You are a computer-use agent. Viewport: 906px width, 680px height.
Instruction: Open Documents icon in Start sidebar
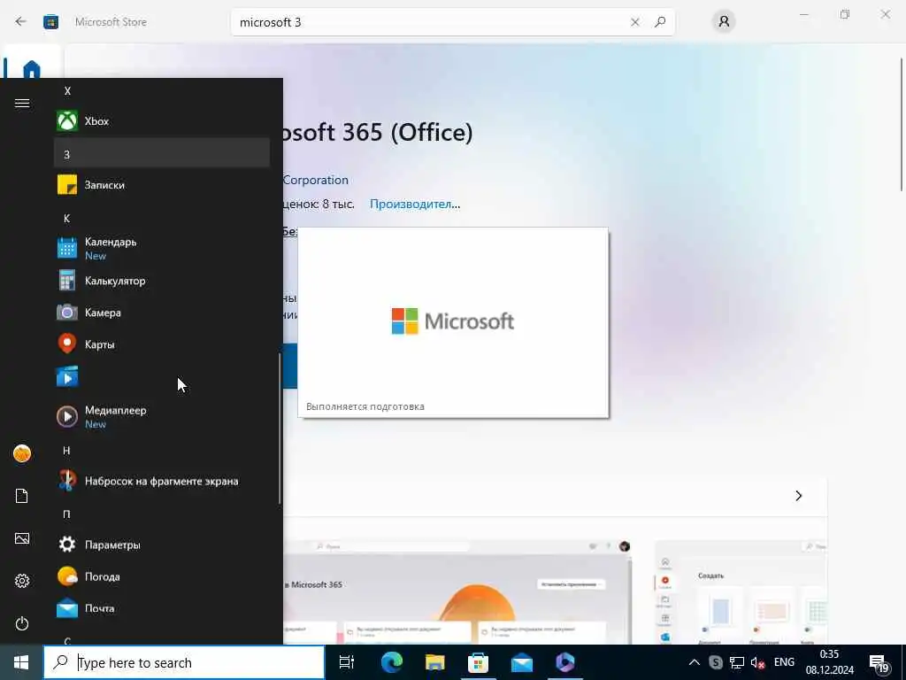tap(22, 496)
